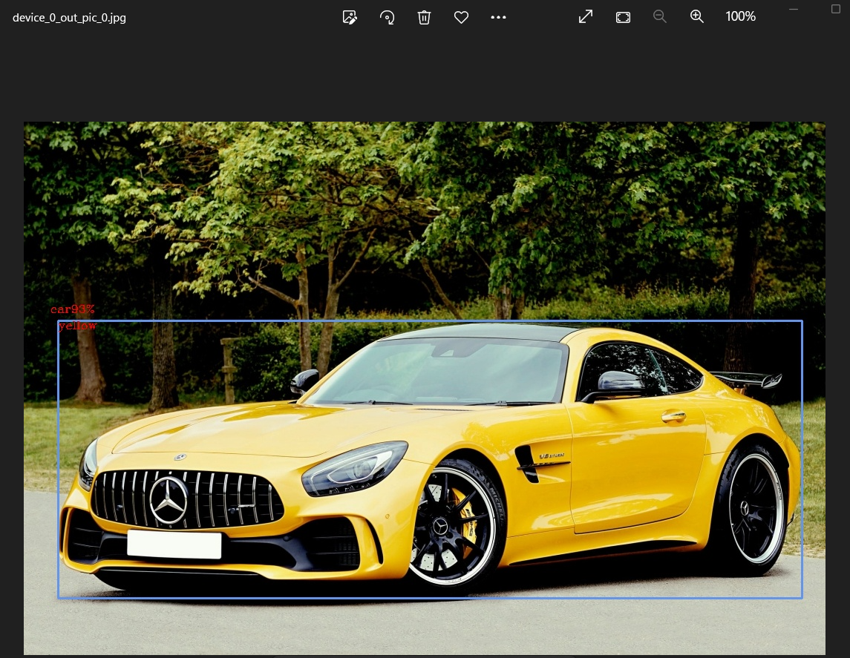
Task: Zoom out with the minus magnifier
Action: pos(660,17)
